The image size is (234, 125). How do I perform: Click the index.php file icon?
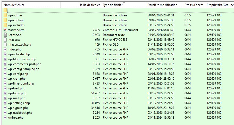[x=5, y=49]
